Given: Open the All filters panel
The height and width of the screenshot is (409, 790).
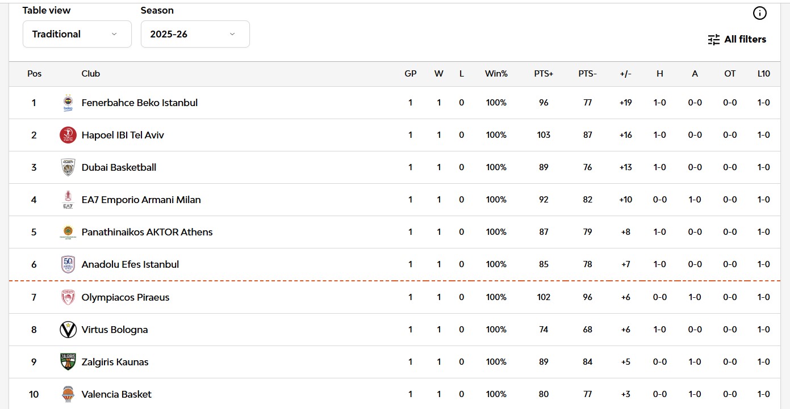Looking at the screenshot, I should pyautogui.click(x=737, y=39).
